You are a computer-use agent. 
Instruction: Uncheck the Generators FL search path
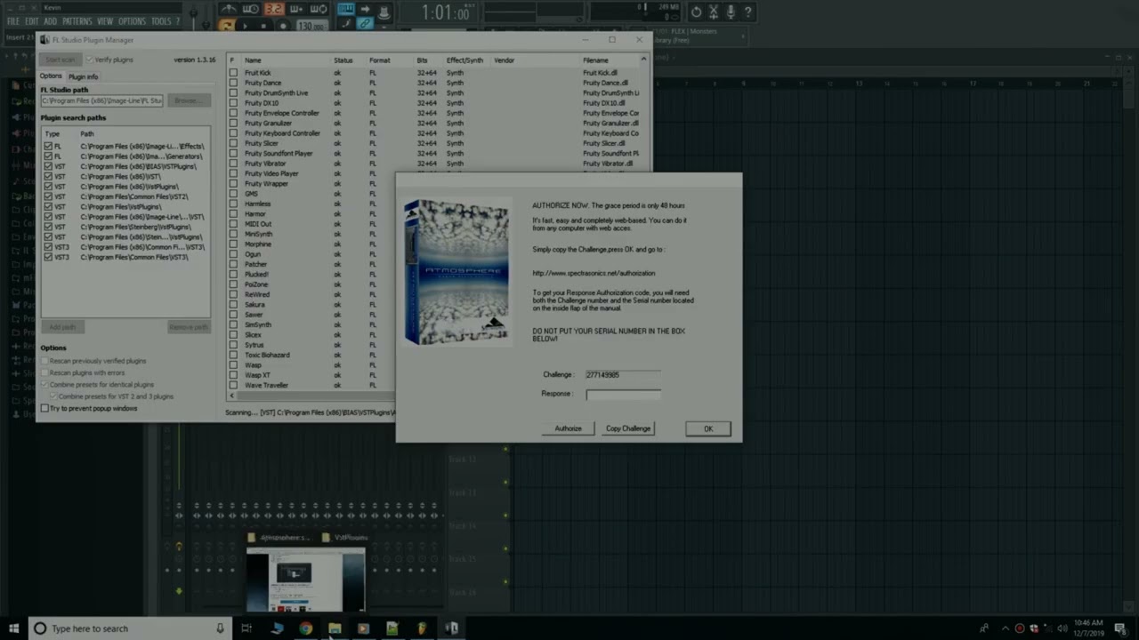[x=49, y=156]
